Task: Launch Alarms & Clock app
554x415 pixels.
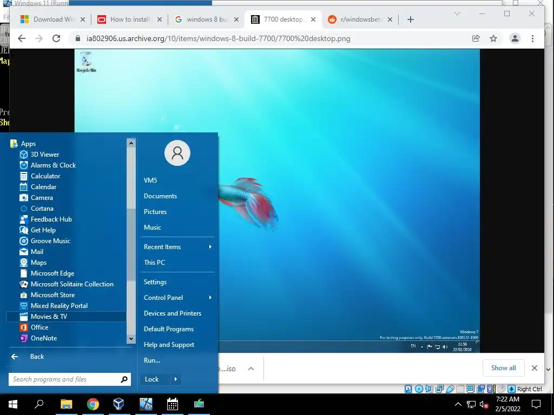Action: pos(66,165)
